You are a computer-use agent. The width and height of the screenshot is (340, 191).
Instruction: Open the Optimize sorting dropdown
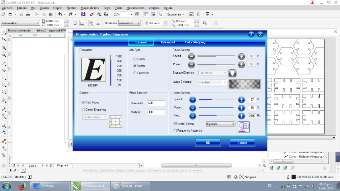coord(221,124)
